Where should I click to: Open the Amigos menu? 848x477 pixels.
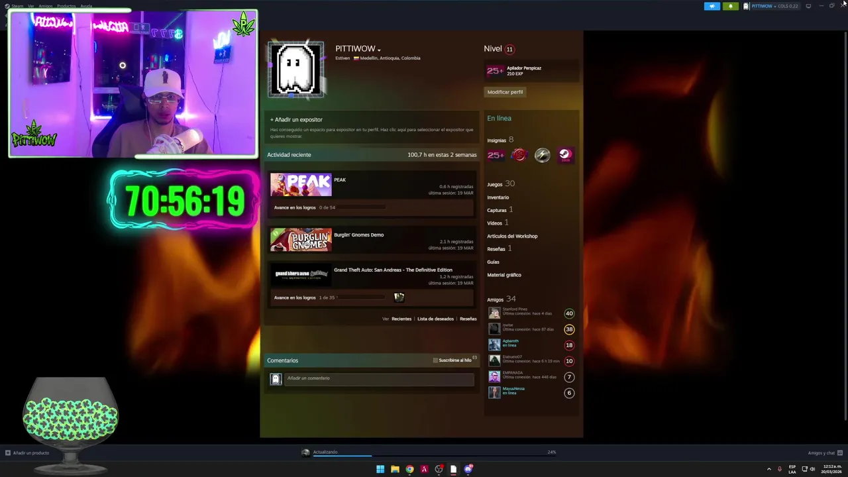pos(46,6)
